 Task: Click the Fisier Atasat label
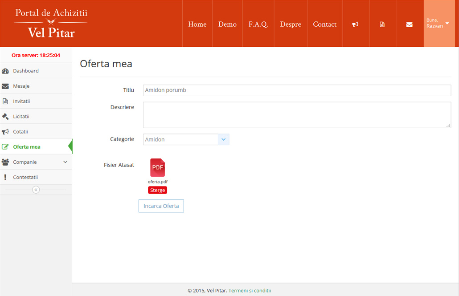point(119,165)
